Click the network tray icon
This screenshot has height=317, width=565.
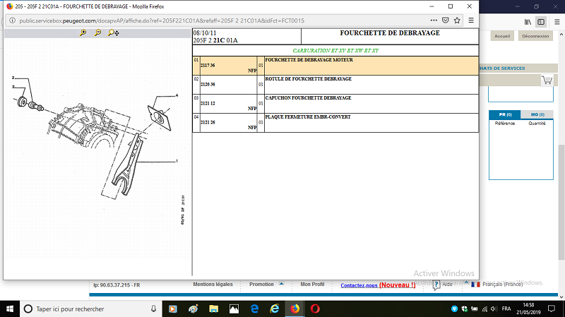(x=484, y=309)
